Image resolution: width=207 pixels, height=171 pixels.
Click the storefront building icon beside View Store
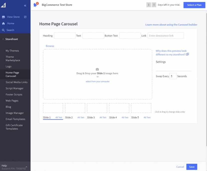click(x=3, y=17)
